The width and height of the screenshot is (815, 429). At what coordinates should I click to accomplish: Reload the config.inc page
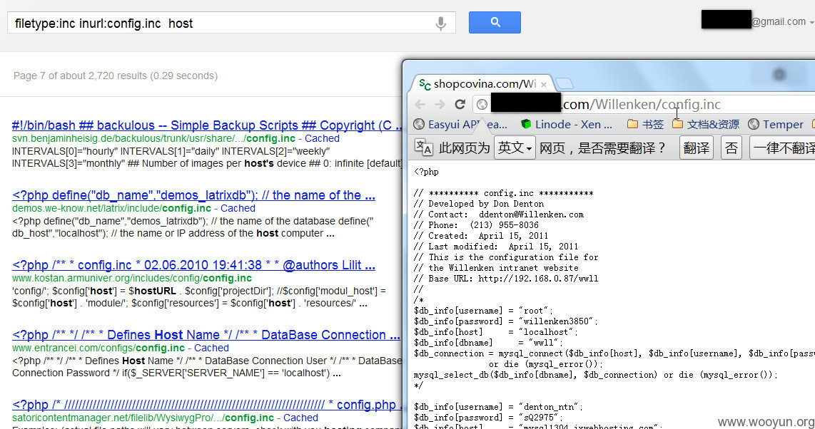pyautogui.click(x=460, y=104)
